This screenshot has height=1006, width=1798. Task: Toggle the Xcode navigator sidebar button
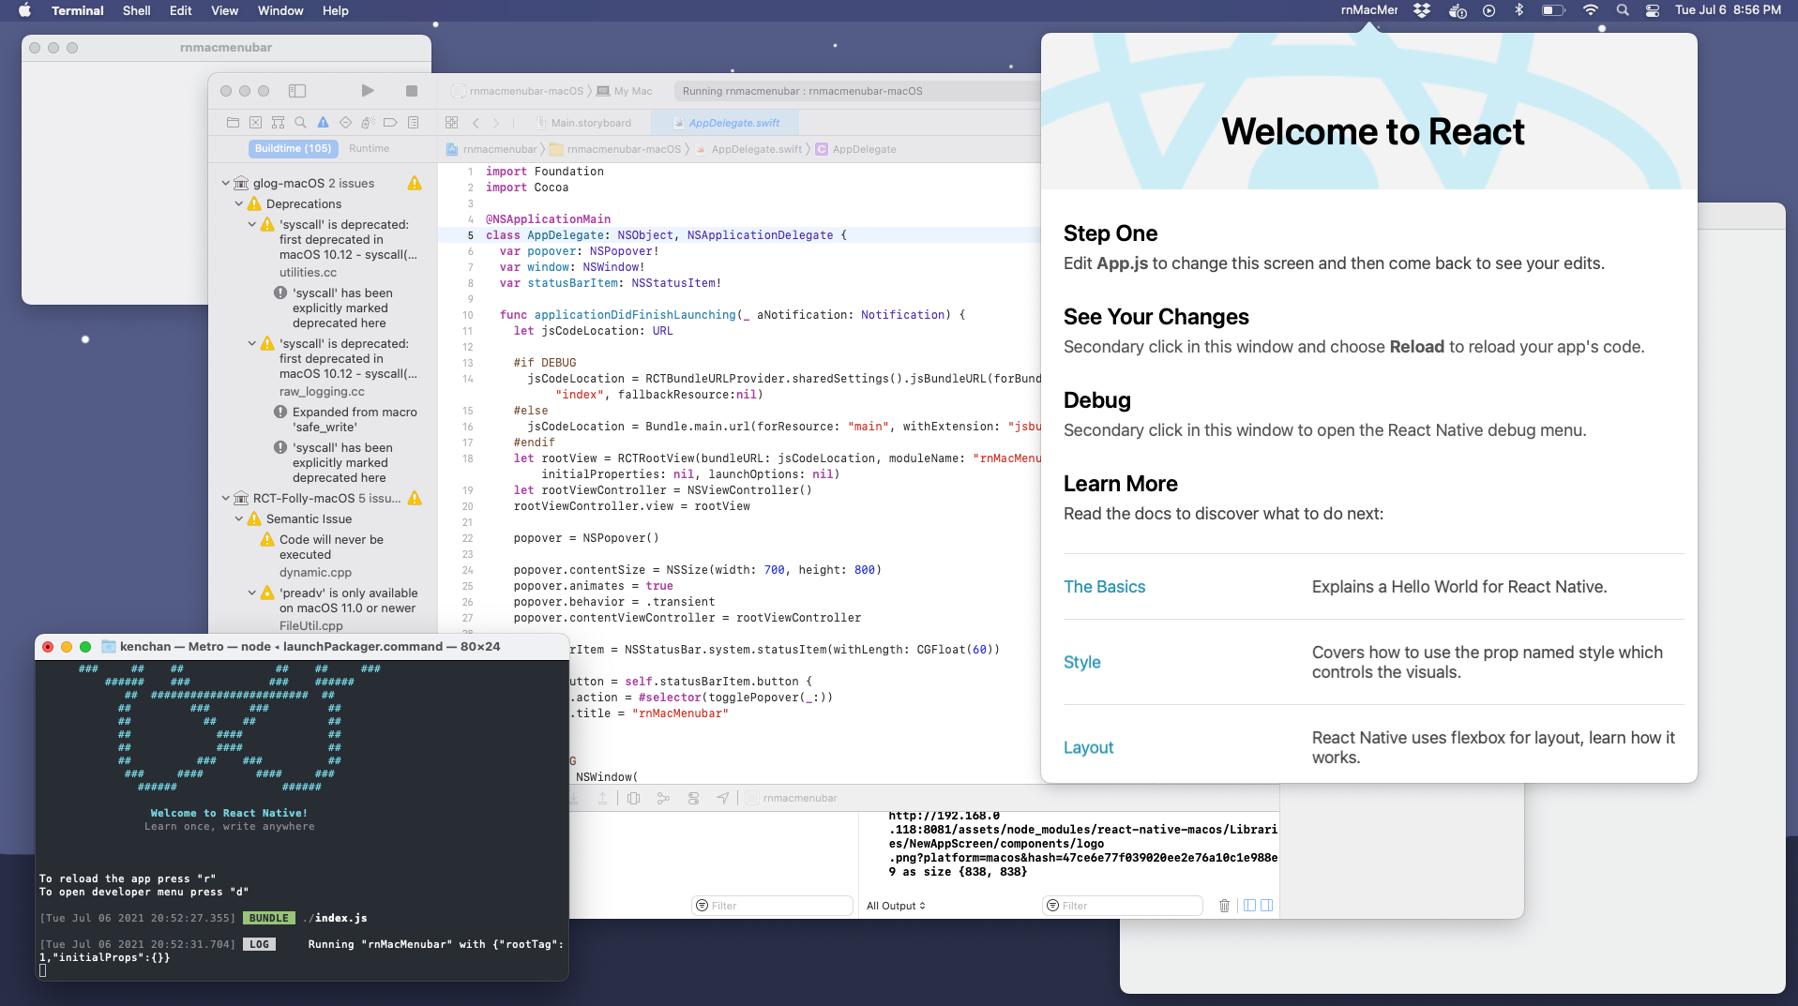click(297, 91)
